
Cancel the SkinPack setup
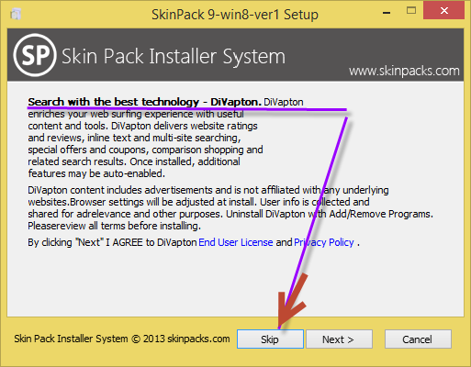[x=418, y=339]
